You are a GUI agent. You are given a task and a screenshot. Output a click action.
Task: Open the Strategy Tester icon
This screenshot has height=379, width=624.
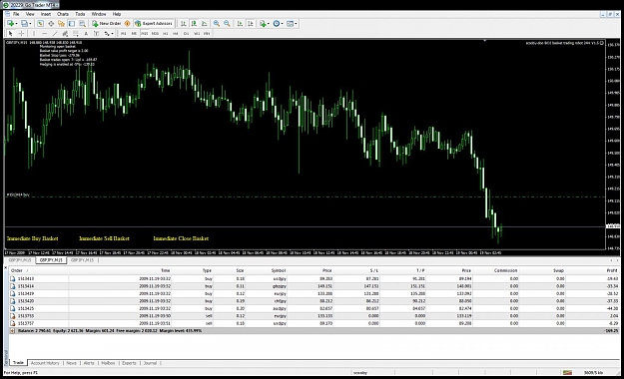coord(82,24)
